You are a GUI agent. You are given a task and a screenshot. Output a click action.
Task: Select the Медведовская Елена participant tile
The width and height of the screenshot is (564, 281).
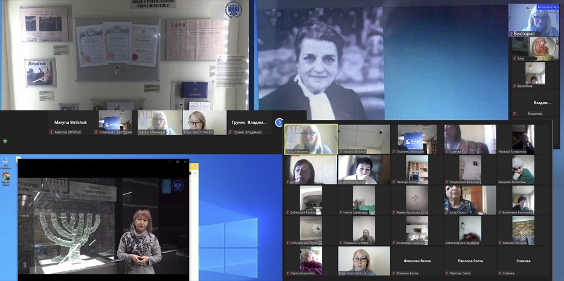point(470,169)
